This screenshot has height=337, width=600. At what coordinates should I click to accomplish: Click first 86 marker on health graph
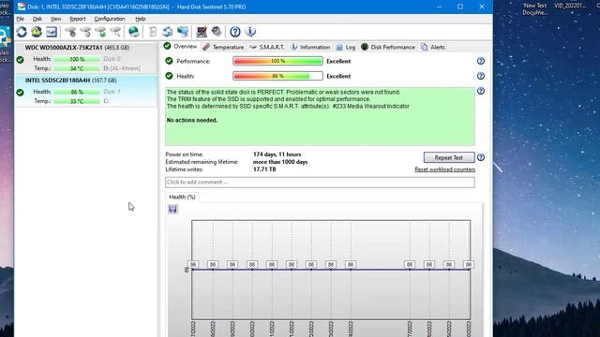[193, 264]
